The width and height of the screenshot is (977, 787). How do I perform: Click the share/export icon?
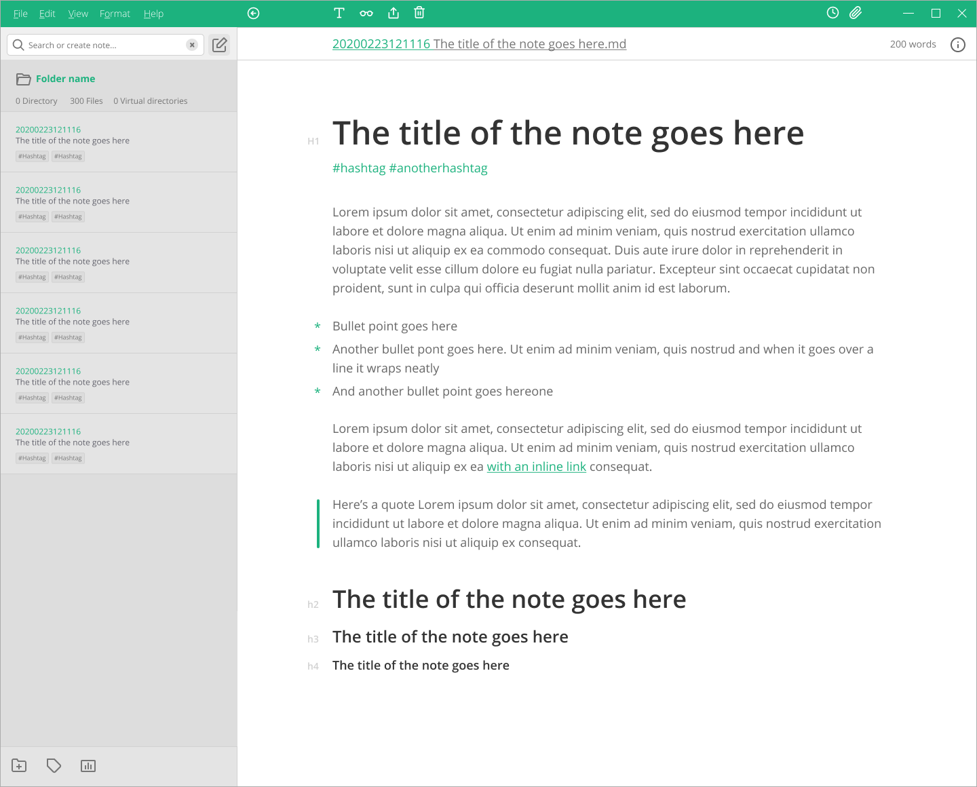click(x=394, y=13)
